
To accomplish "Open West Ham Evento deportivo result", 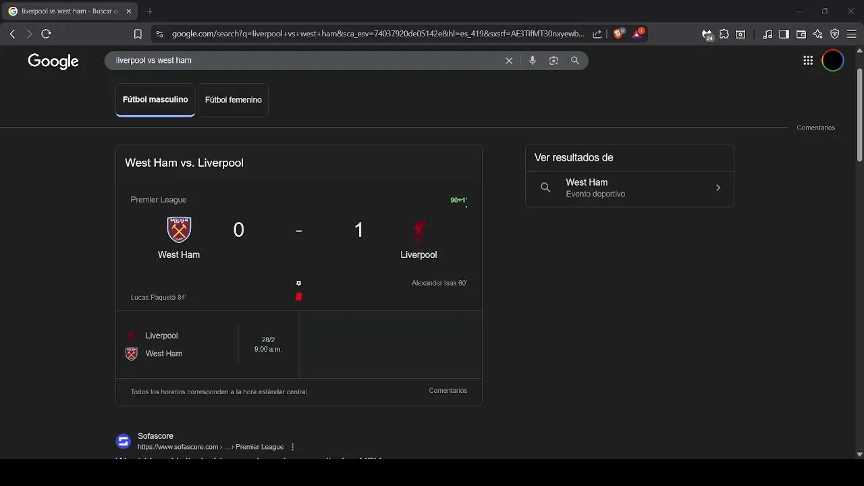I will (x=630, y=188).
